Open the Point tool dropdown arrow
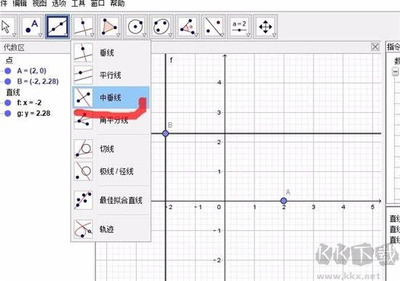The height and width of the screenshot is (281, 400). coord(40,35)
